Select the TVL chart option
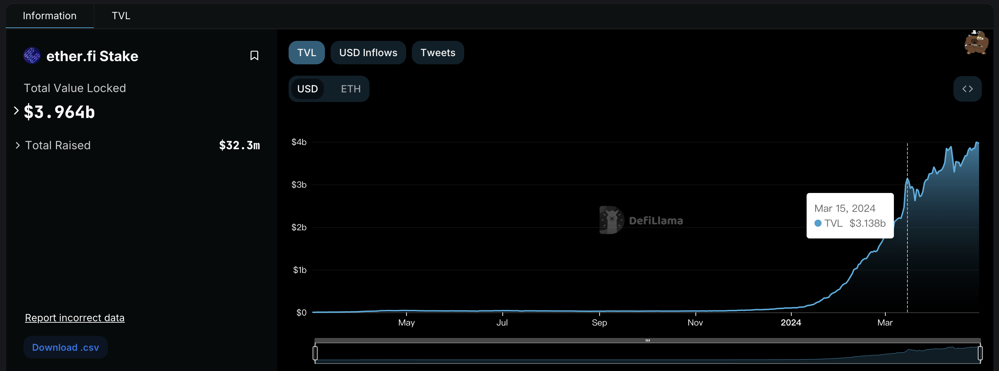This screenshot has width=999, height=371. 306,53
